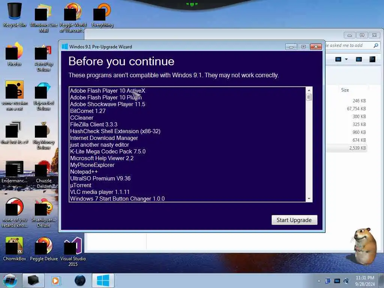The image size is (384, 288).
Task: Click the preview pane icon in the background window
Action: click(359, 59)
